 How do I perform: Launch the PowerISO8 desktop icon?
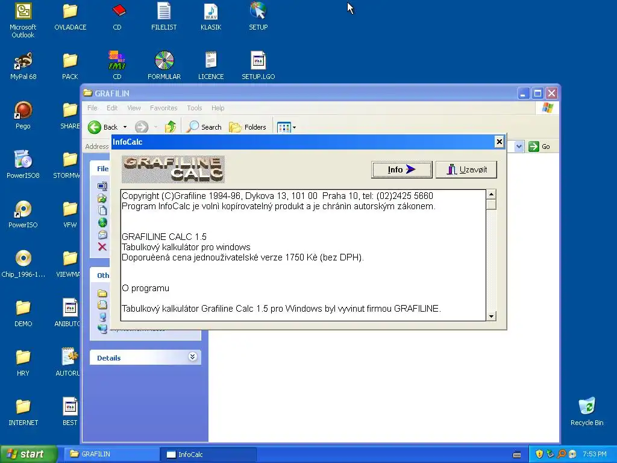coord(23,165)
